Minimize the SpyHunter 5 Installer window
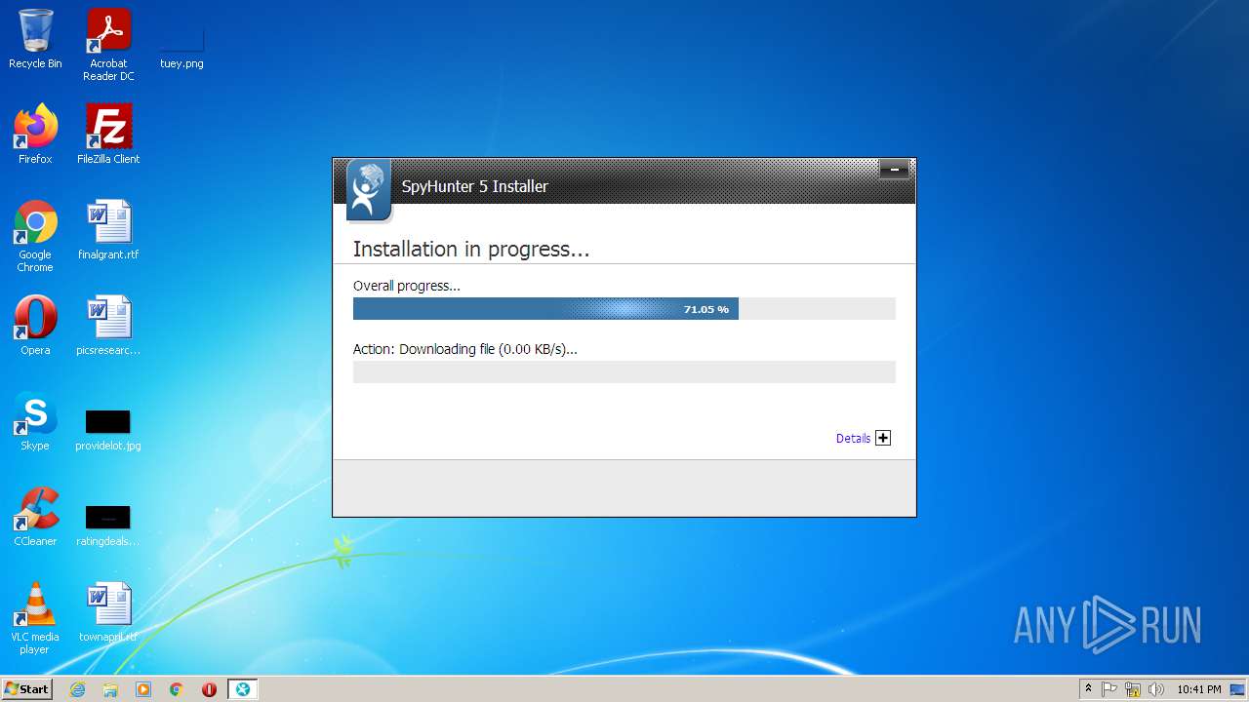 click(894, 170)
